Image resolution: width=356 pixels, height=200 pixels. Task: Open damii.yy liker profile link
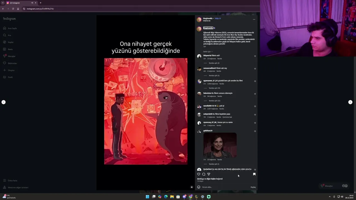pos(200,179)
